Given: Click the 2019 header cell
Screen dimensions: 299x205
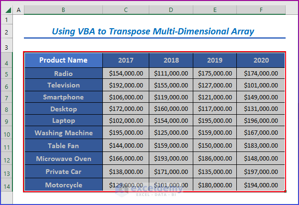Looking at the screenshot, I should 215,60.
